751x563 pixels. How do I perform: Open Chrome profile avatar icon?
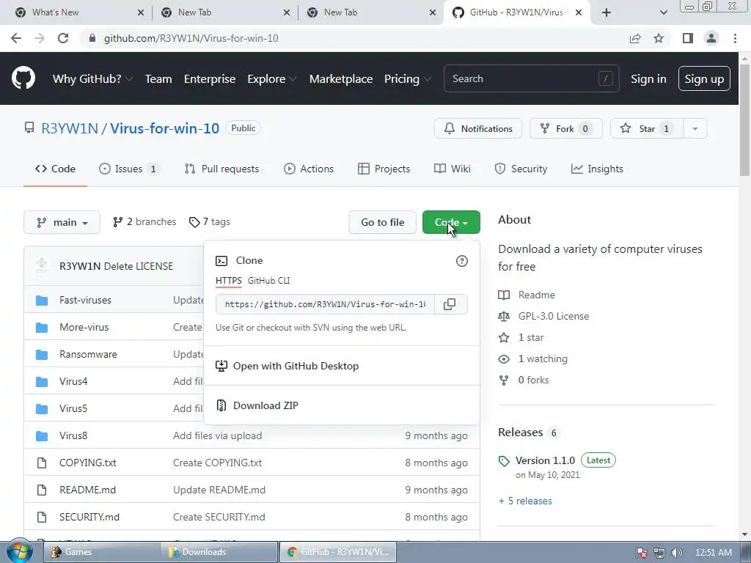711,38
